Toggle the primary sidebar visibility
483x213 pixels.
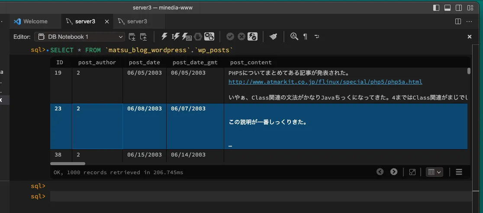tap(436, 8)
